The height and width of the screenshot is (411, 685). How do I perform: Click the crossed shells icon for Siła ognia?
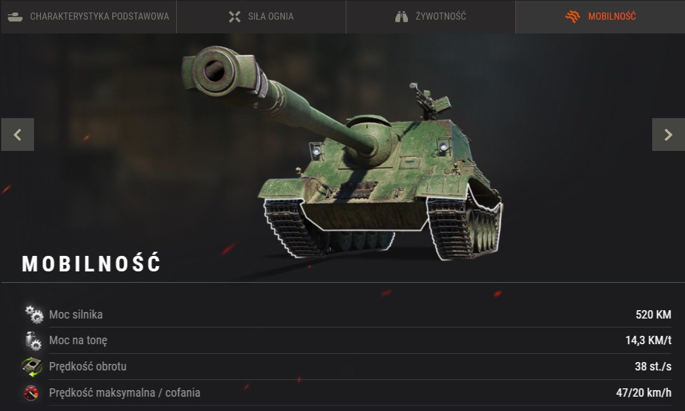(235, 17)
